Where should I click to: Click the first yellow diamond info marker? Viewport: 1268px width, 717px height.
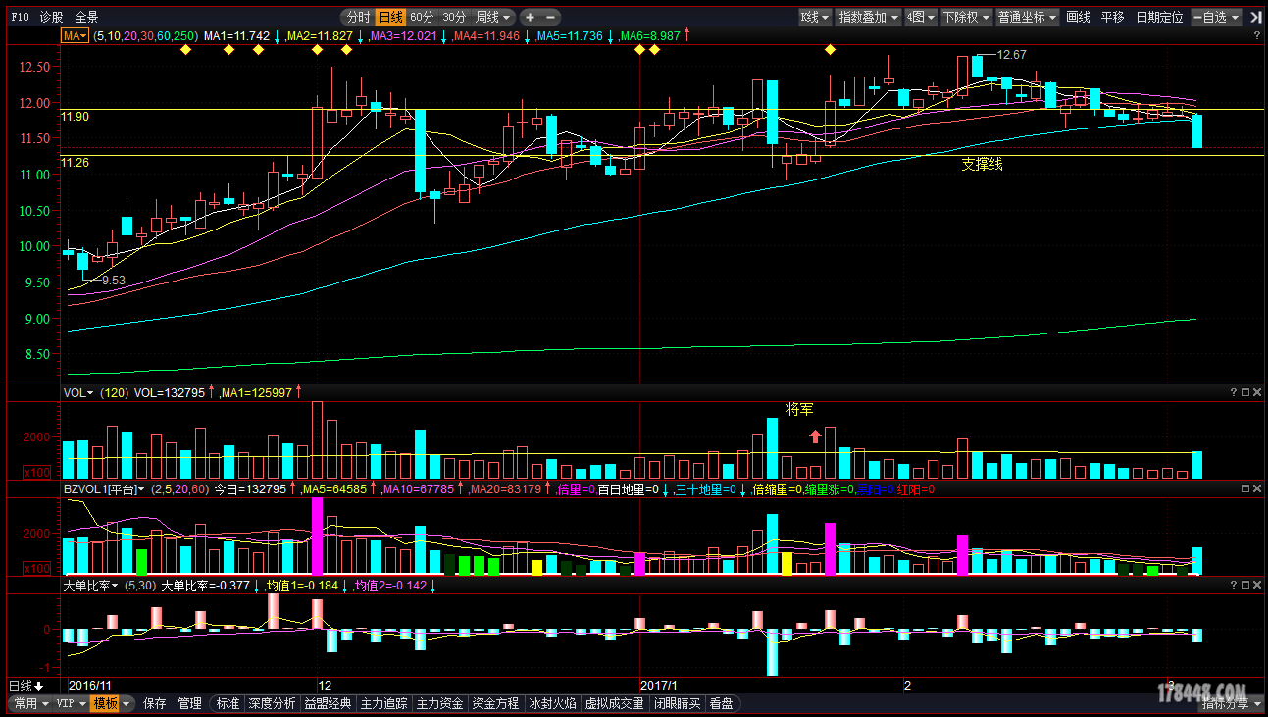[x=185, y=49]
